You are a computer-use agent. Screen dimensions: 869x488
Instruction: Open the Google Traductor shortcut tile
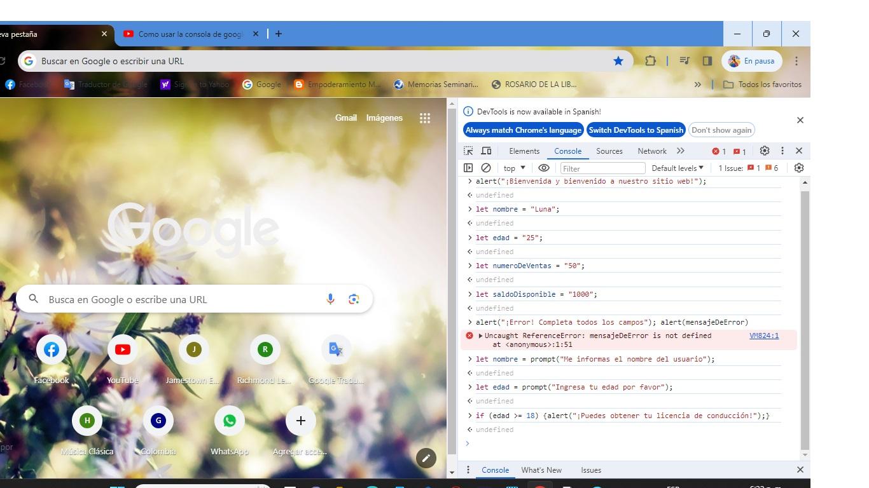click(x=336, y=360)
